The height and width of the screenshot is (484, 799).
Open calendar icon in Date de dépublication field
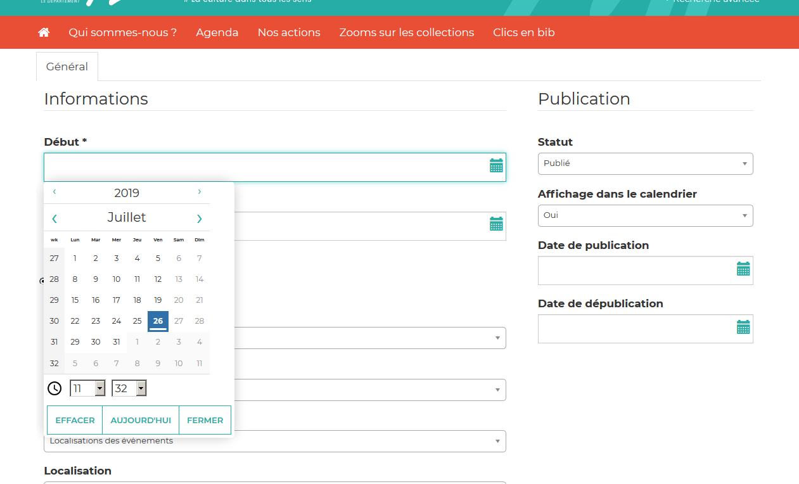743,327
